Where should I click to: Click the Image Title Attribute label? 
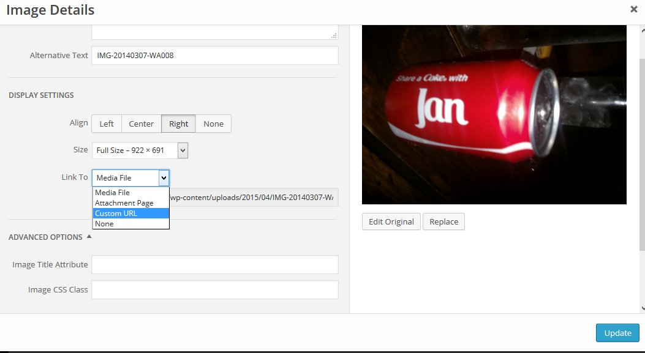coord(50,265)
